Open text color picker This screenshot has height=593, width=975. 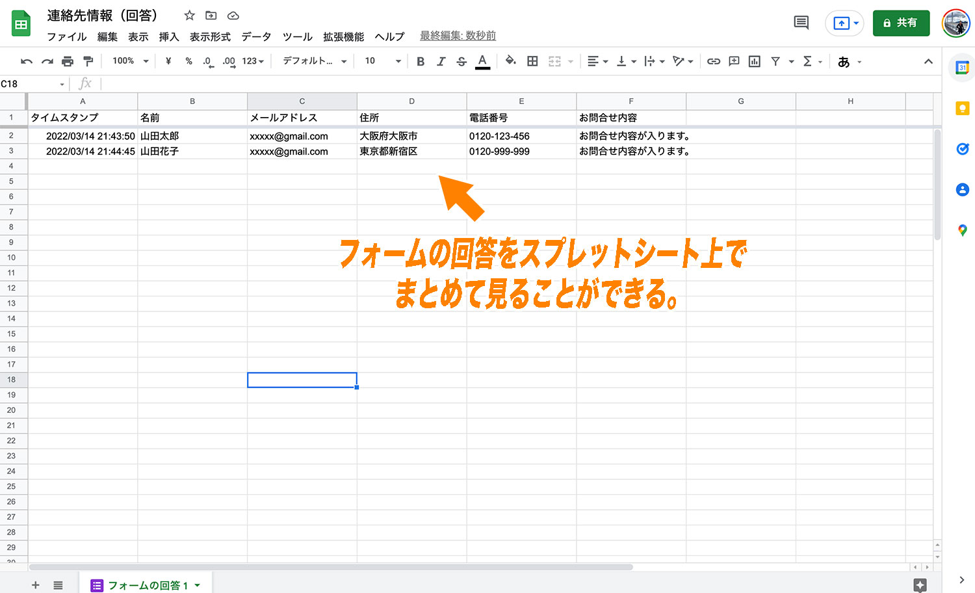point(482,61)
